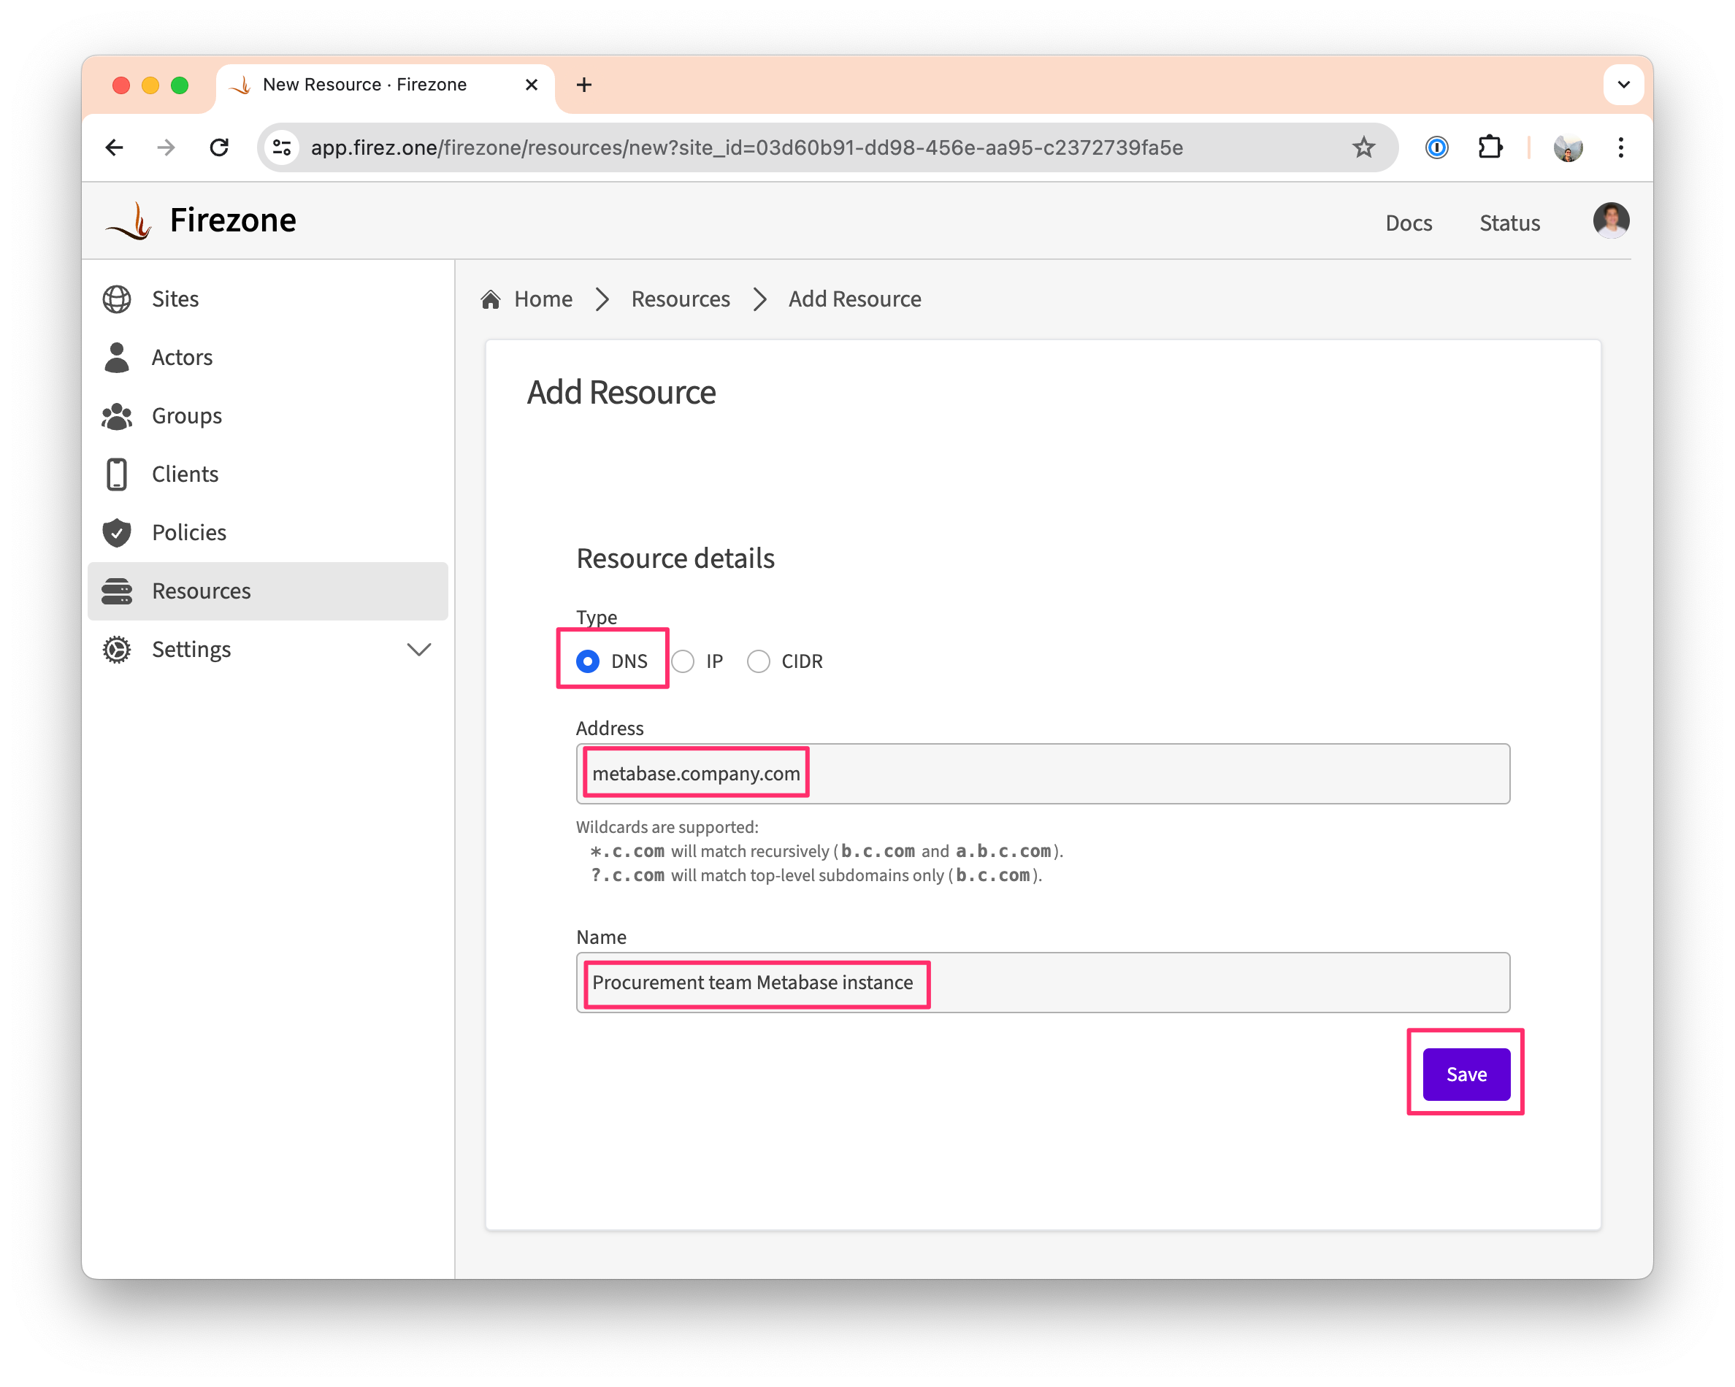Click the Settings navigation icon
The height and width of the screenshot is (1387, 1735).
tap(118, 648)
